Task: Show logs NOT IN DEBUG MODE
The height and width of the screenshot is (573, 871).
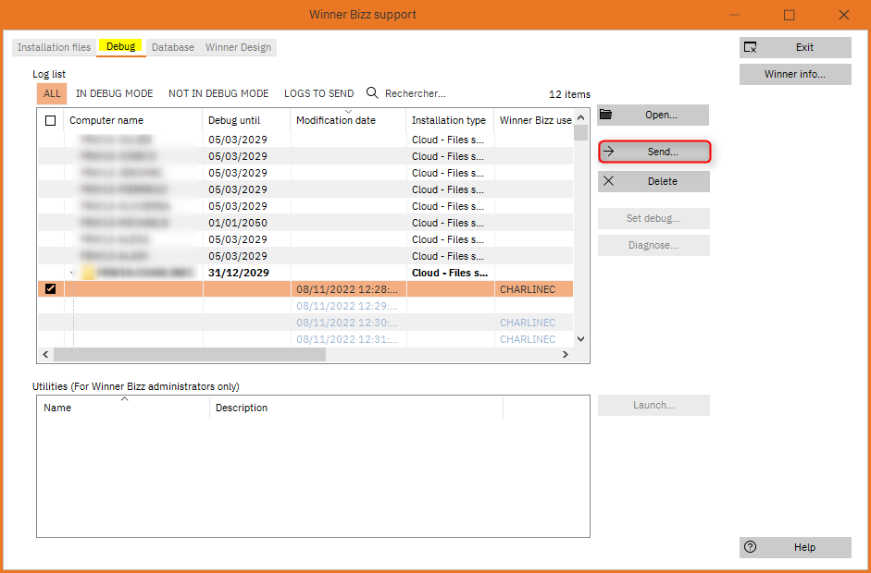Action: coord(218,93)
